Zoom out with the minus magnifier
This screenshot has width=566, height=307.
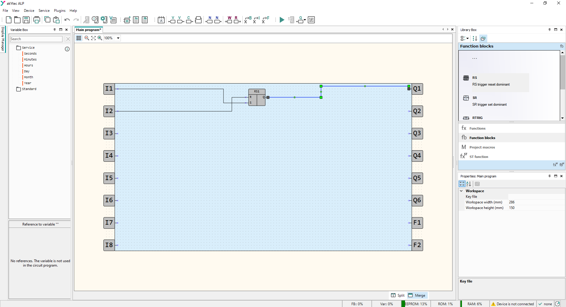87,38
